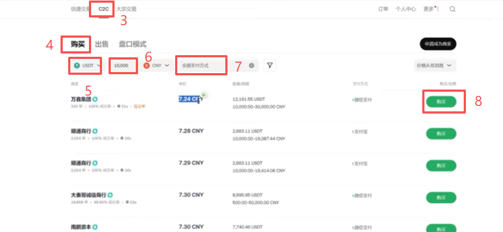Viewport: 503px width, 232px height.
Task: Open the search magnifier icon
Action: [452, 9]
